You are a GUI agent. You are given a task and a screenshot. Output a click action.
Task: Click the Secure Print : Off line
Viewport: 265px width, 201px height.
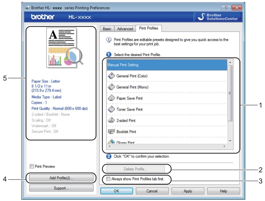point(45,131)
